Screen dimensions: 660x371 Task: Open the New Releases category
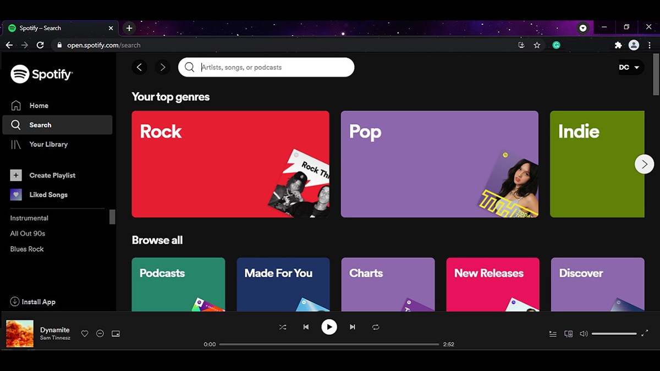click(493, 285)
